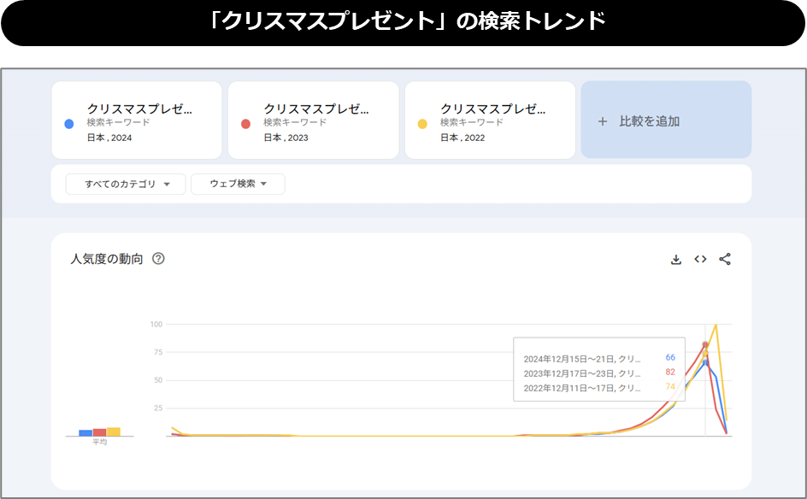
Task: Click tooltip row for 2024年12月15日〜21日
Action: click(598, 358)
